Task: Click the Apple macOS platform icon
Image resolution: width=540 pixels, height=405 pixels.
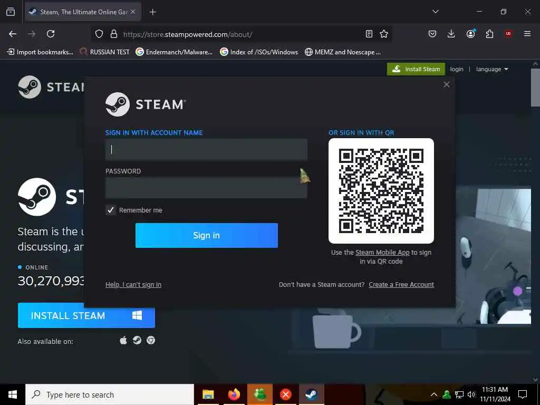Action: 123,341
